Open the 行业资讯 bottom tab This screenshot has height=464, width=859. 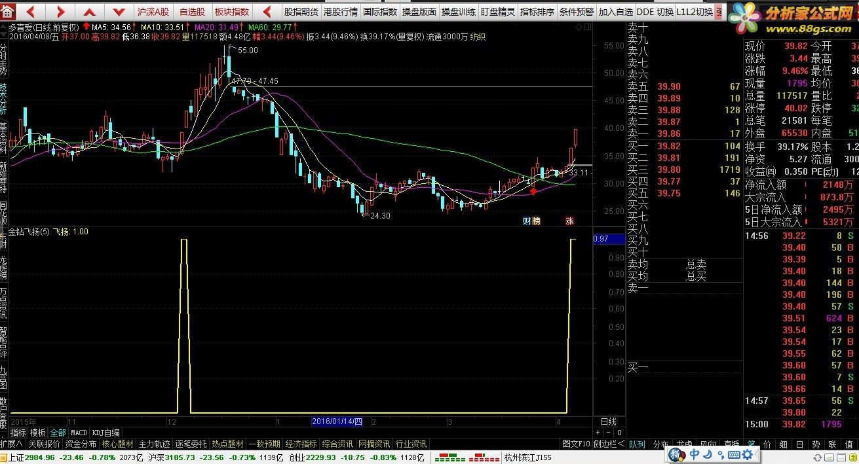click(411, 444)
